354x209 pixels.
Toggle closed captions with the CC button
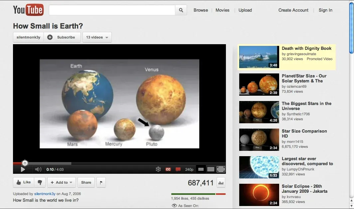tap(168, 169)
